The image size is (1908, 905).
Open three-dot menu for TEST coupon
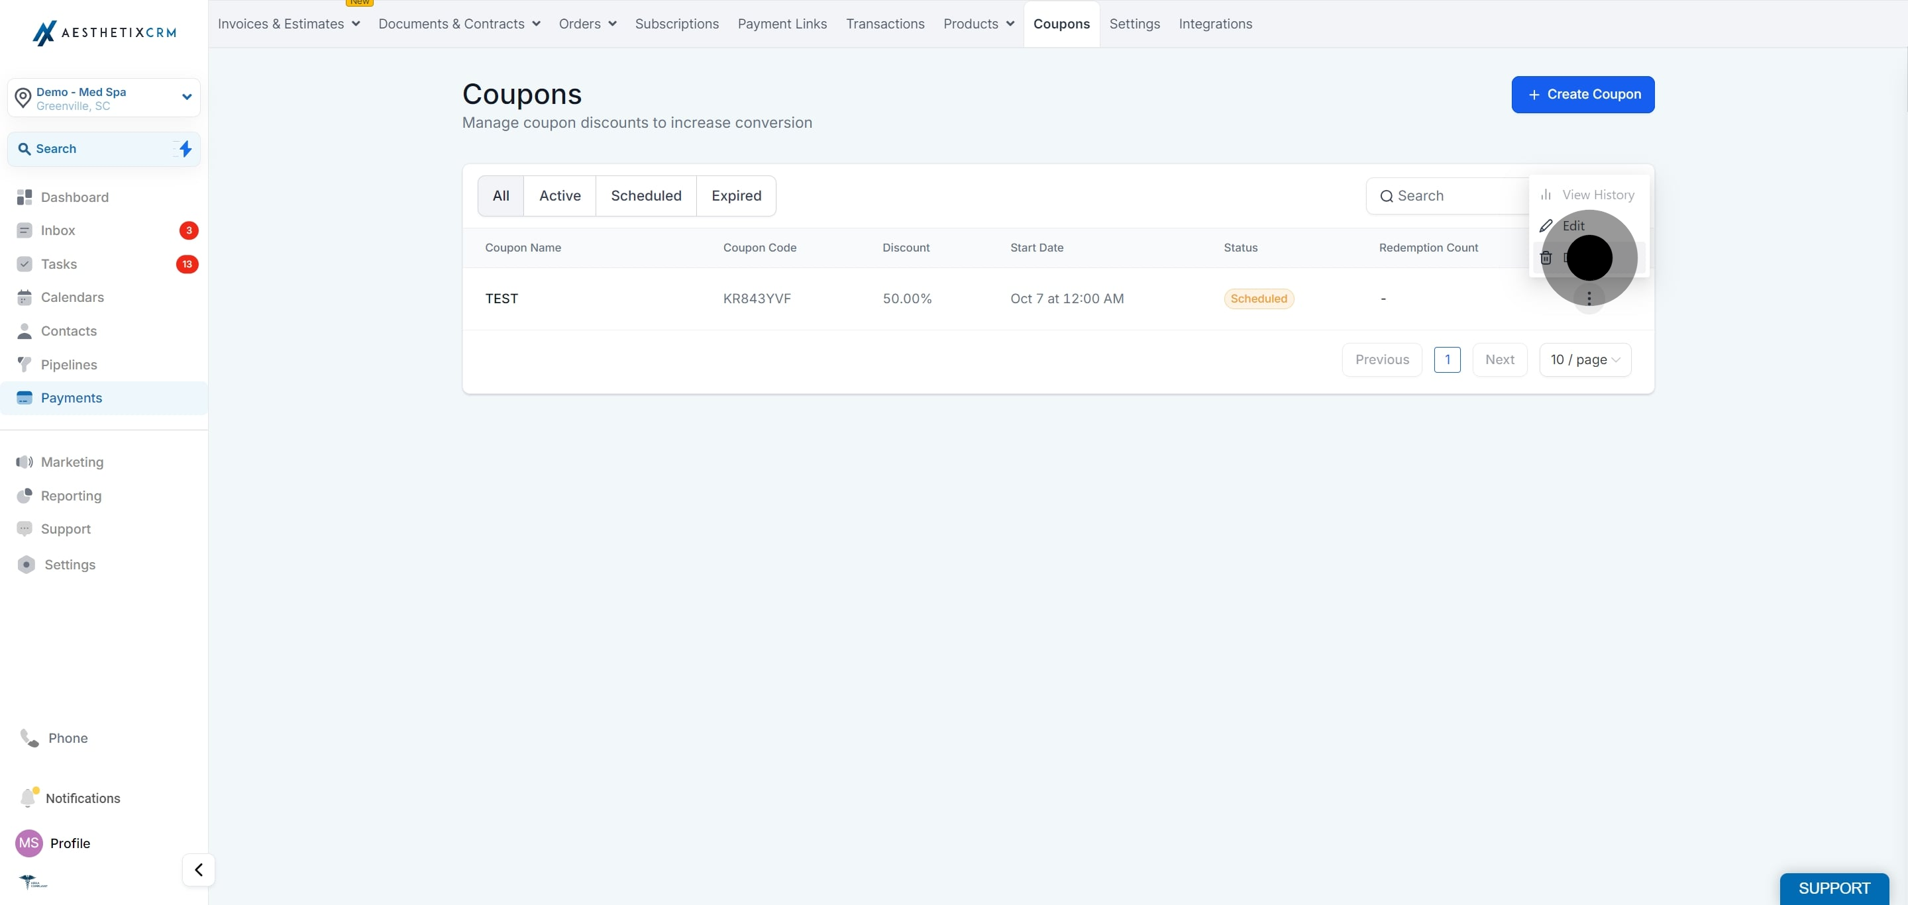[1589, 298]
